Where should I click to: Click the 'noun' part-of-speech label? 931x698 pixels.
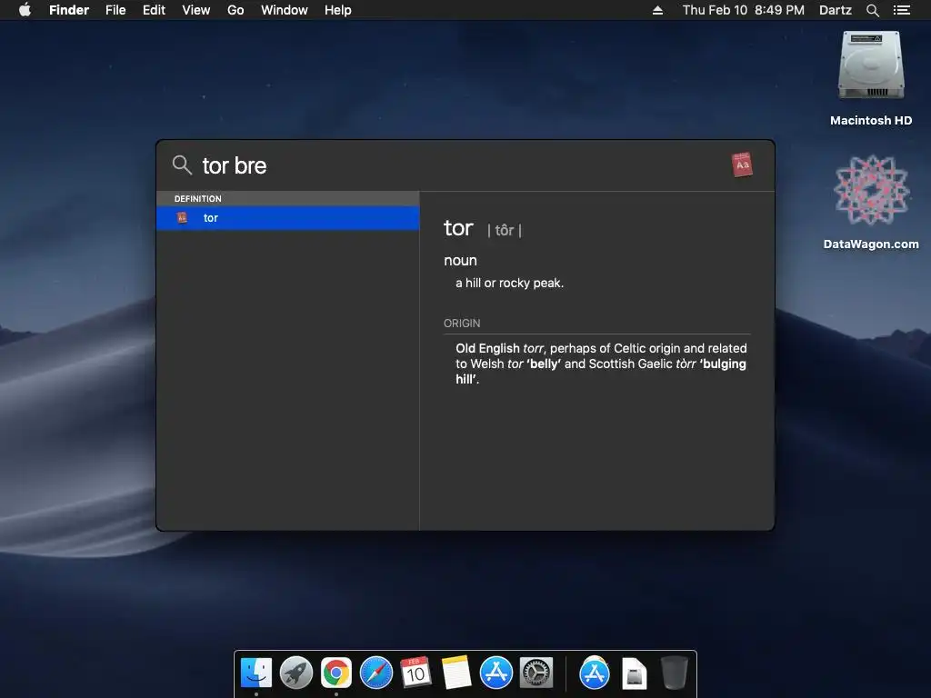(460, 261)
